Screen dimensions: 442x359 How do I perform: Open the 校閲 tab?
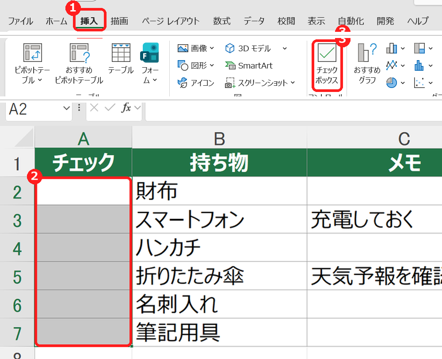(286, 21)
